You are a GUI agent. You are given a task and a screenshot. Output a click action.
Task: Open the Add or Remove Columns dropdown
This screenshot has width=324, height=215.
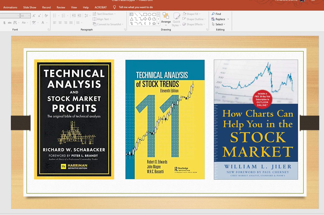[x=79, y=23]
